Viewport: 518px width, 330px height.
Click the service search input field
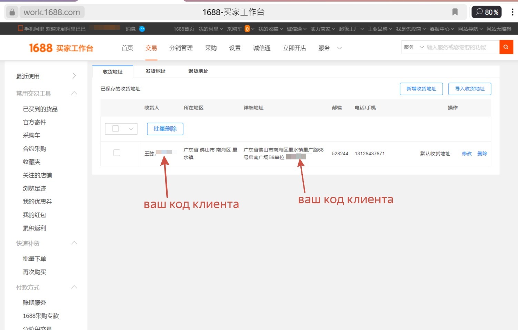point(462,47)
